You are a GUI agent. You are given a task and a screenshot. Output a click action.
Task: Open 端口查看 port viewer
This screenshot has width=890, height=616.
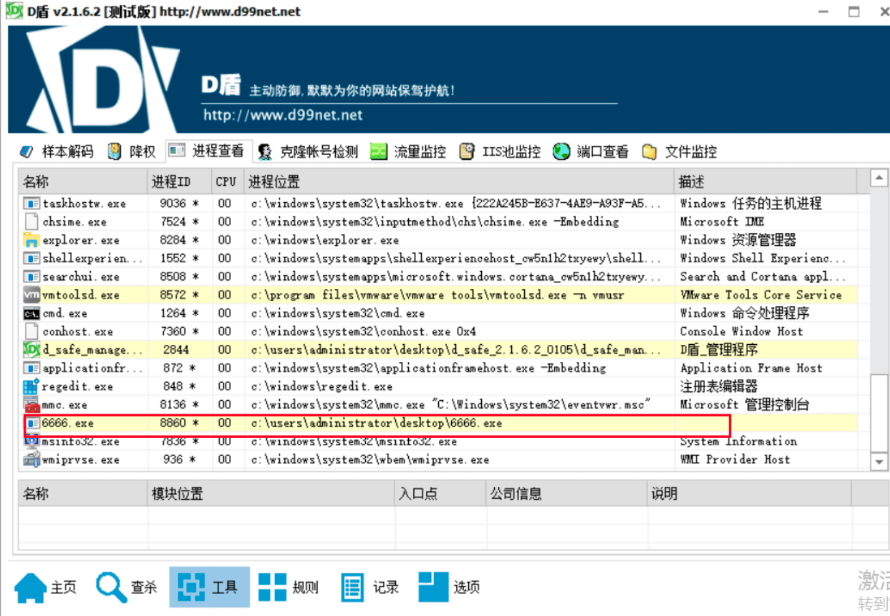pyautogui.click(x=591, y=152)
